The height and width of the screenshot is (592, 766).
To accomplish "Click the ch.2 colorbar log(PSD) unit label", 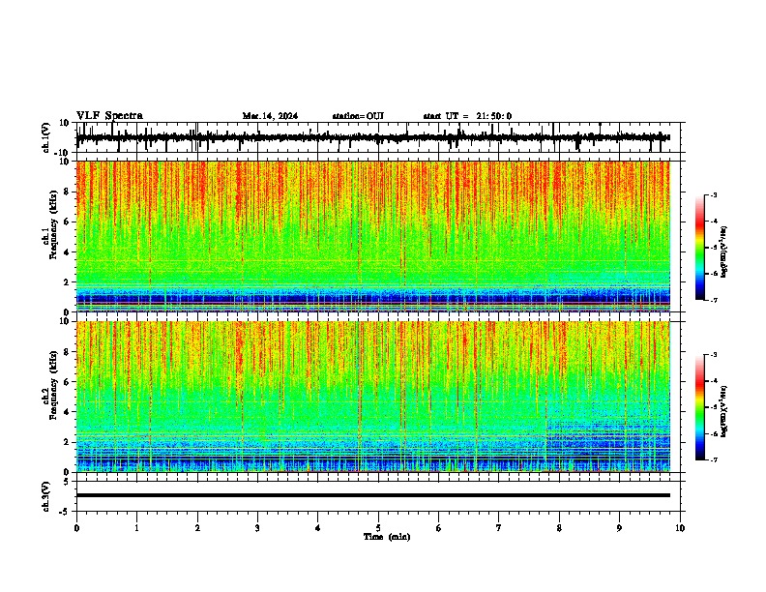I will pyautogui.click(x=724, y=411).
